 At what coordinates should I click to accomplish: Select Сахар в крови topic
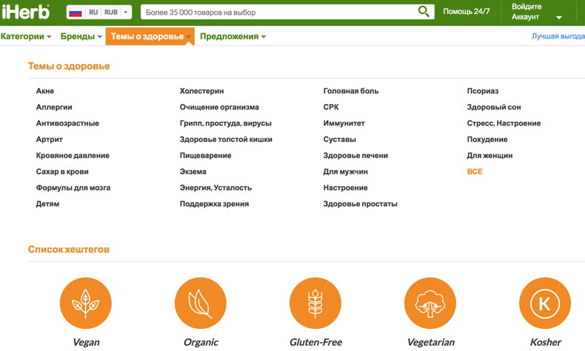click(62, 171)
